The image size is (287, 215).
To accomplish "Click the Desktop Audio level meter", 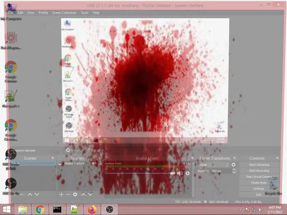I will [x=147, y=167].
